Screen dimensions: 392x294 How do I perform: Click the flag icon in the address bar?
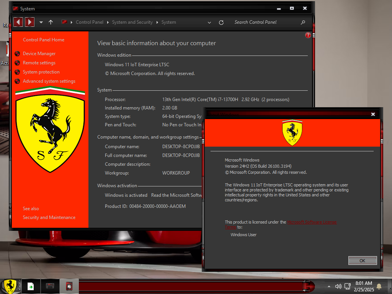(64, 22)
